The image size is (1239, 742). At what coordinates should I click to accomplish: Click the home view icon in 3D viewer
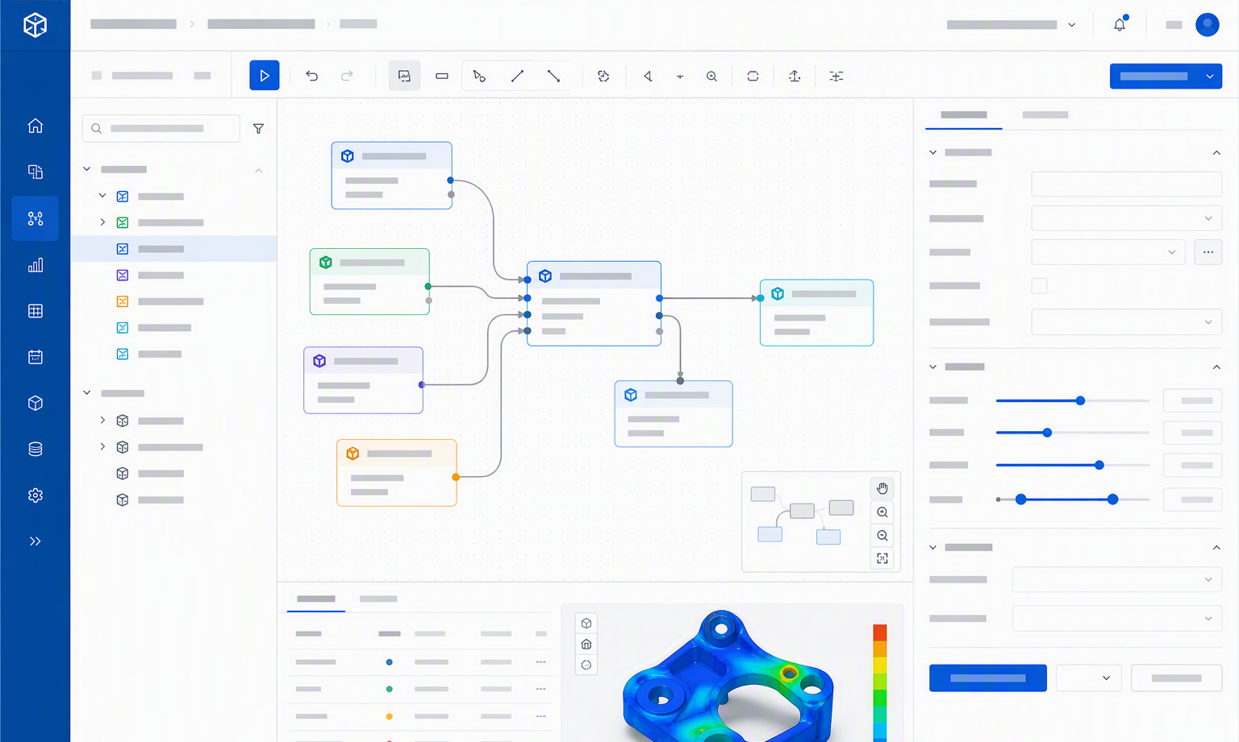(586, 645)
